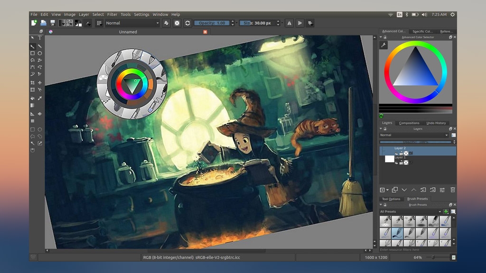Select the Gradient tool
486x273 pixels.
tap(33, 105)
